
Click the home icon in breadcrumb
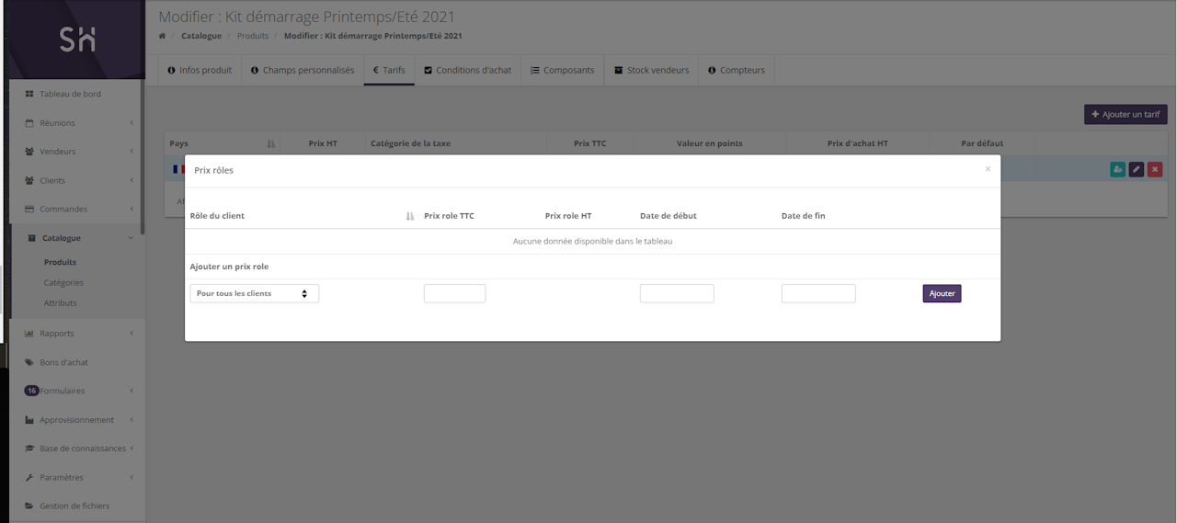163,36
